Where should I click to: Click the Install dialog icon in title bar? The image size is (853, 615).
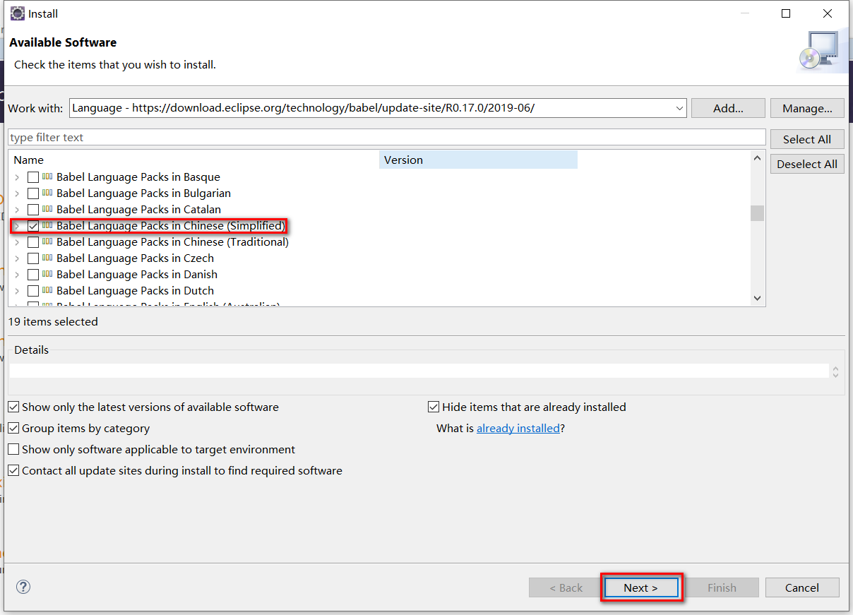coord(17,13)
